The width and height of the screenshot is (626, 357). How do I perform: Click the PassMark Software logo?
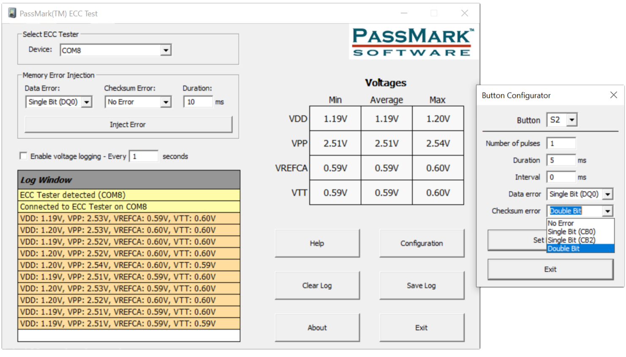[x=413, y=42]
